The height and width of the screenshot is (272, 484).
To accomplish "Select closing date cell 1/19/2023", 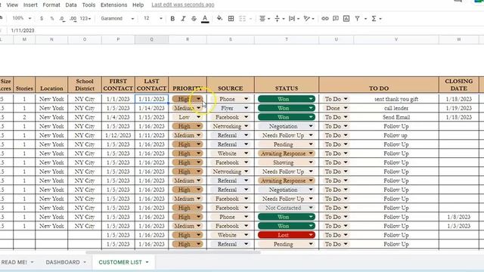I will coord(459,108).
